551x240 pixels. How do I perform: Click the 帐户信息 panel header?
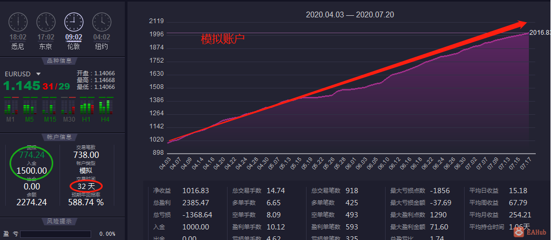[60, 137]
